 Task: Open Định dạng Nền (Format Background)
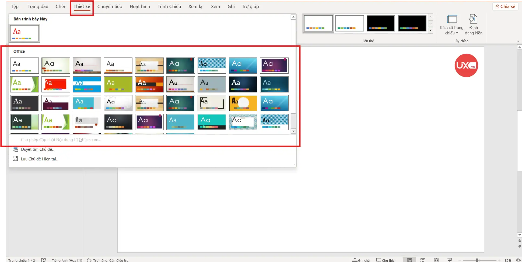point(473,24)
